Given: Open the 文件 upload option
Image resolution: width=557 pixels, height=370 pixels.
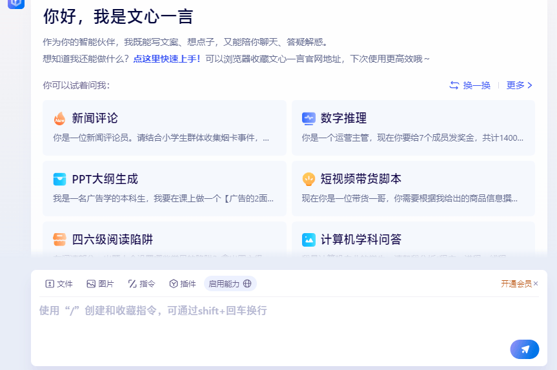Looking at the screenshot, I should (59, 283).
